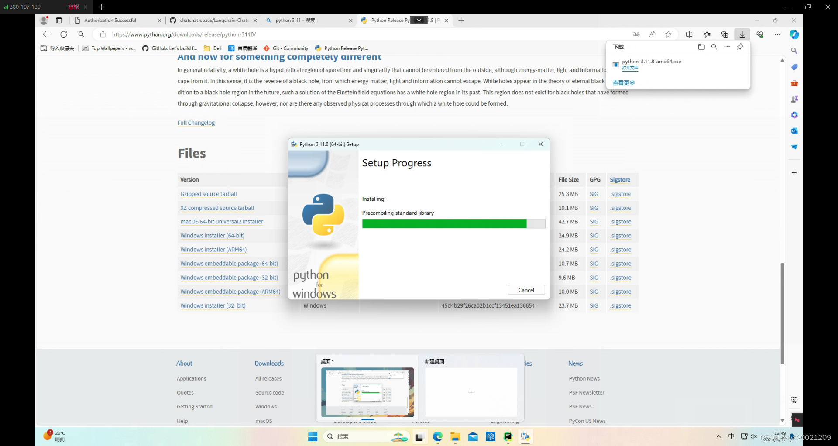Viewport: 838px width, 446px height.
Task: Open split screen view icon
Action: [x=689, y=34]
